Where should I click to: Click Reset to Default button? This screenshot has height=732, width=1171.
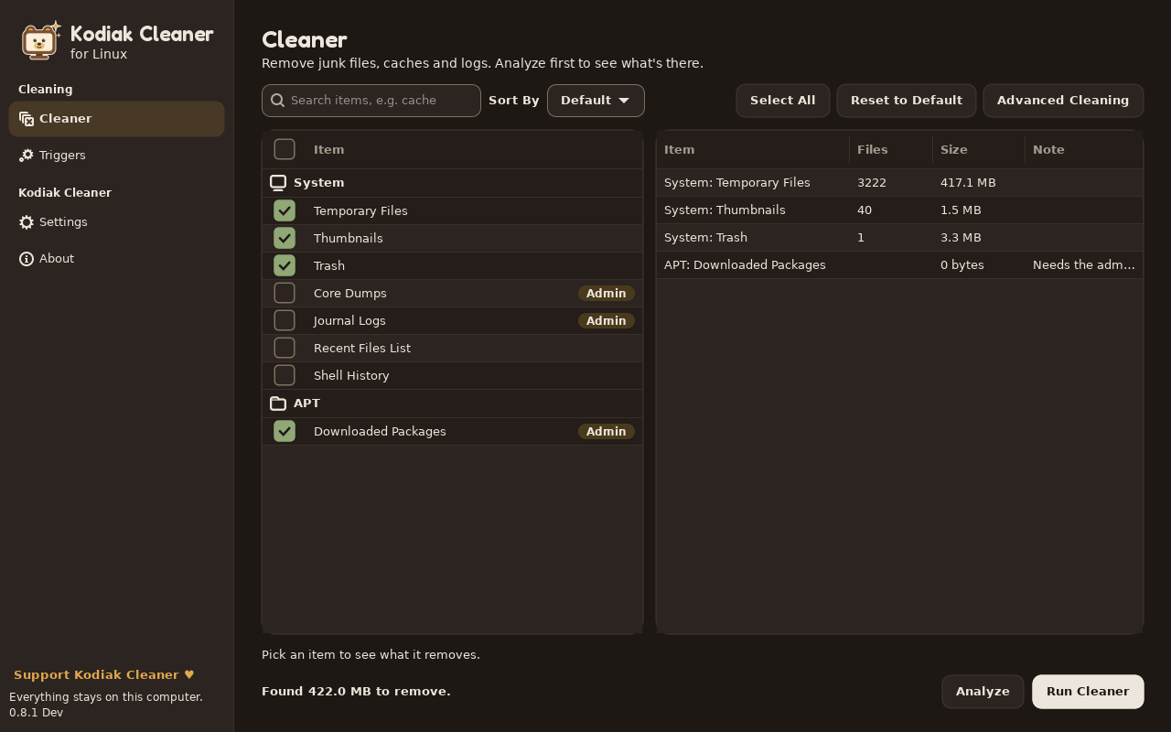907,101
